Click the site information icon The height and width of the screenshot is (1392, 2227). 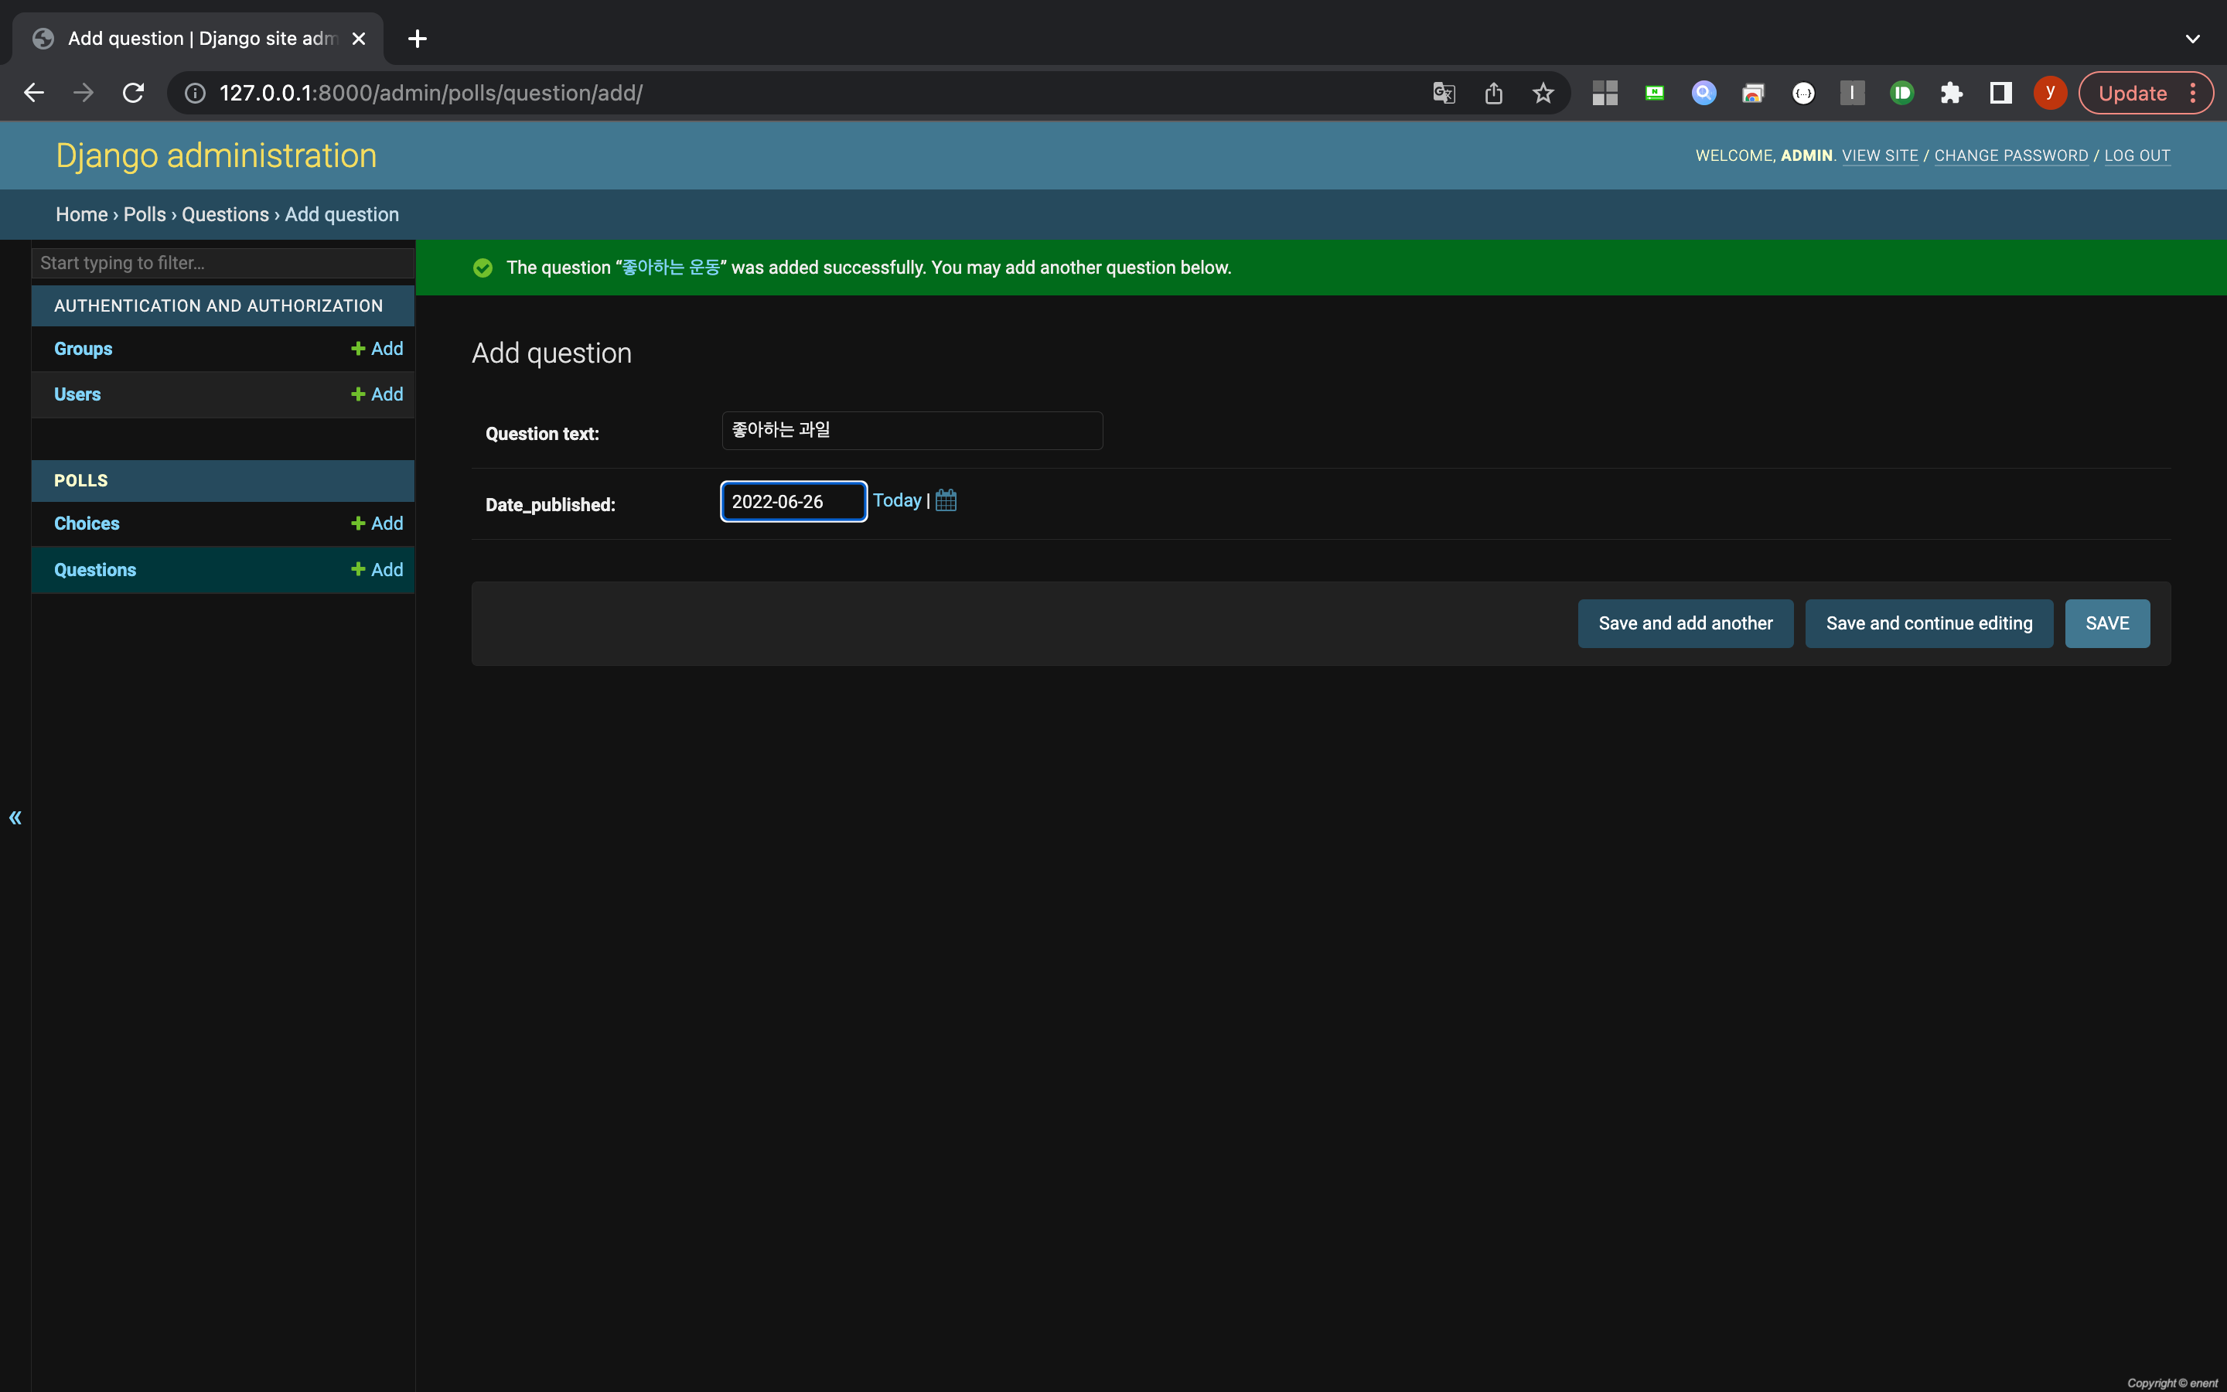coord(195,93)
